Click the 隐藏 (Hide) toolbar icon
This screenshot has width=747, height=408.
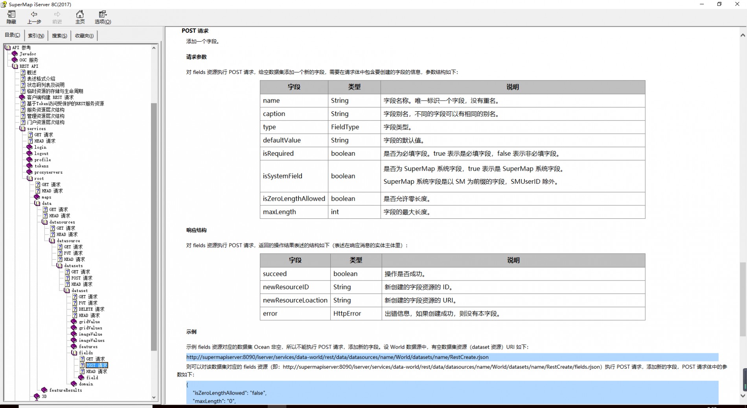pyautogui.click(x=11, y=15)
